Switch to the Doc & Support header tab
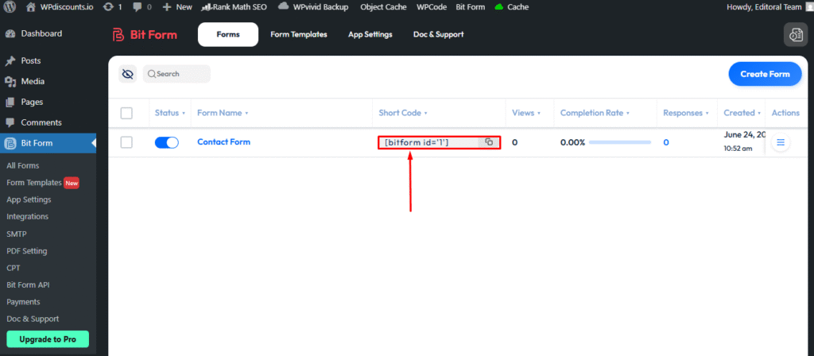The height and width of the screenshot is (356, 814). click(x=438, y=34)
